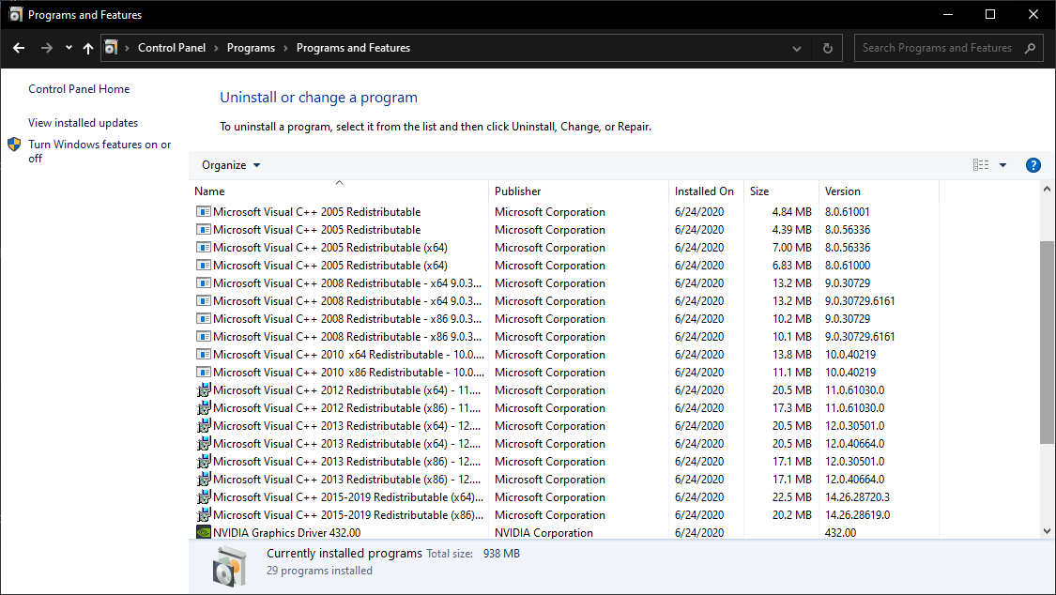This screenshot has height=595, width=1056.
Task: Expand the address bar history dropdown
Action: coord(797,49)
